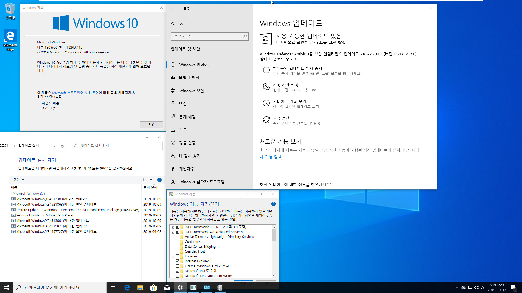
Task: Open File Explorer from the taskbar
Action: (140, 288)
